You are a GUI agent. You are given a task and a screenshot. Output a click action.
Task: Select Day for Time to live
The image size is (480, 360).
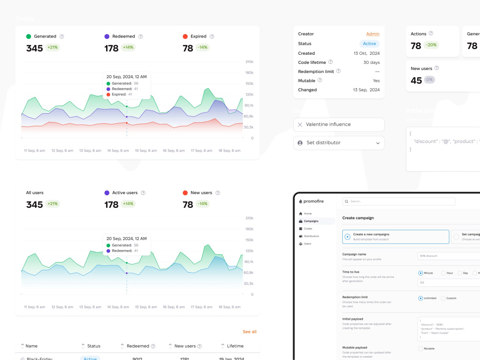459,273
